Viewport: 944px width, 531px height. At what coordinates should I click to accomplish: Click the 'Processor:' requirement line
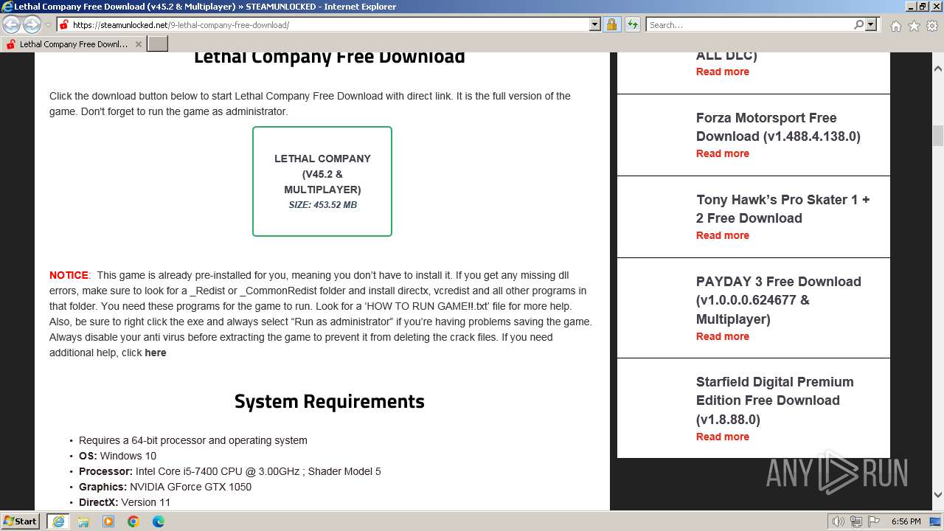[x=230, y=471]
